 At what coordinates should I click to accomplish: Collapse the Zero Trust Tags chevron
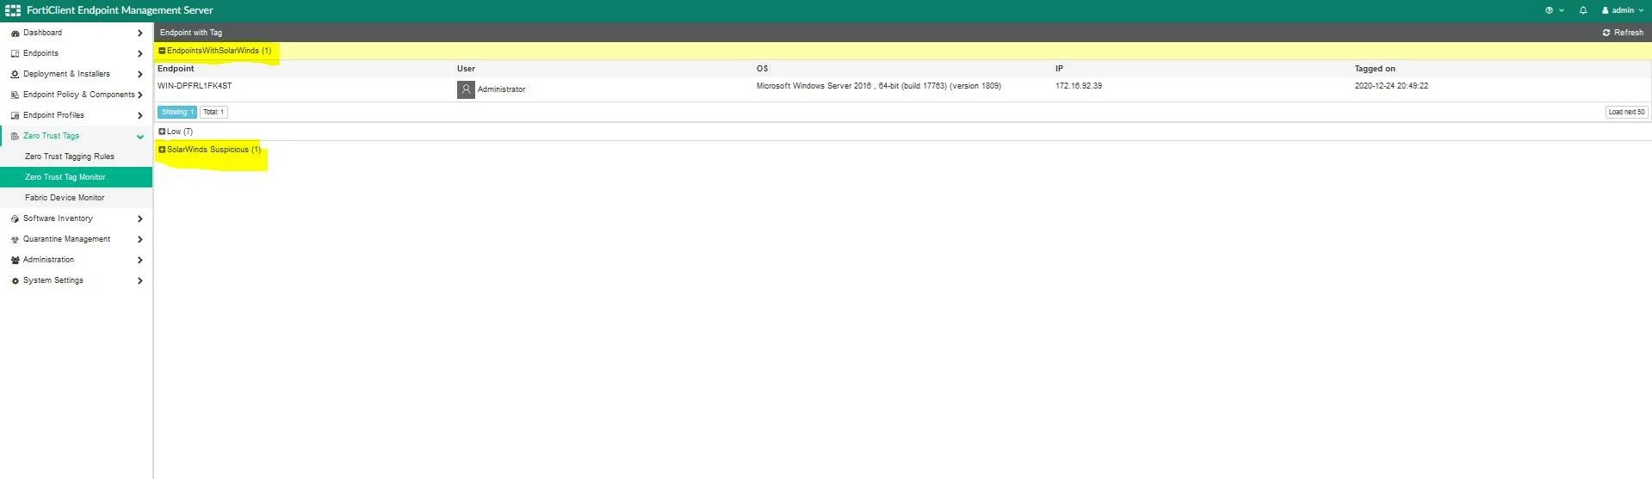click(140, 136)
